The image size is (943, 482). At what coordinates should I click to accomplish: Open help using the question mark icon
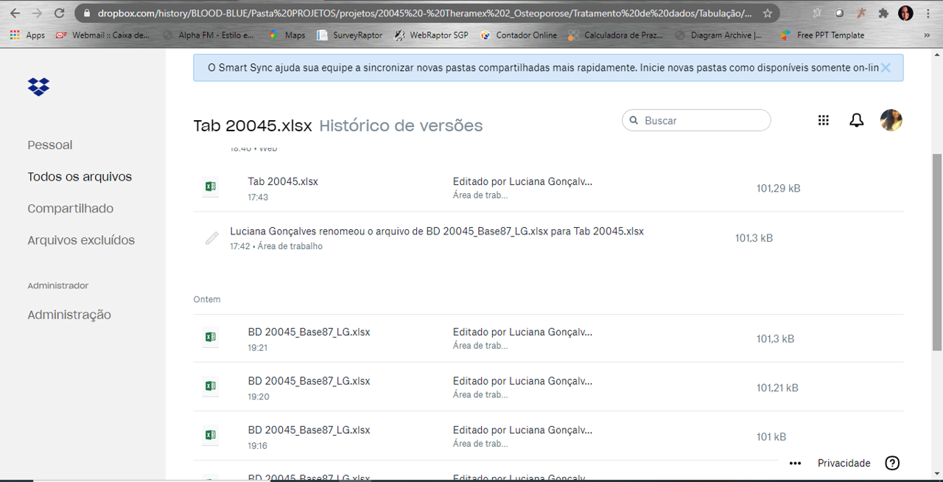pyautogui.click(x=892, y=463)
